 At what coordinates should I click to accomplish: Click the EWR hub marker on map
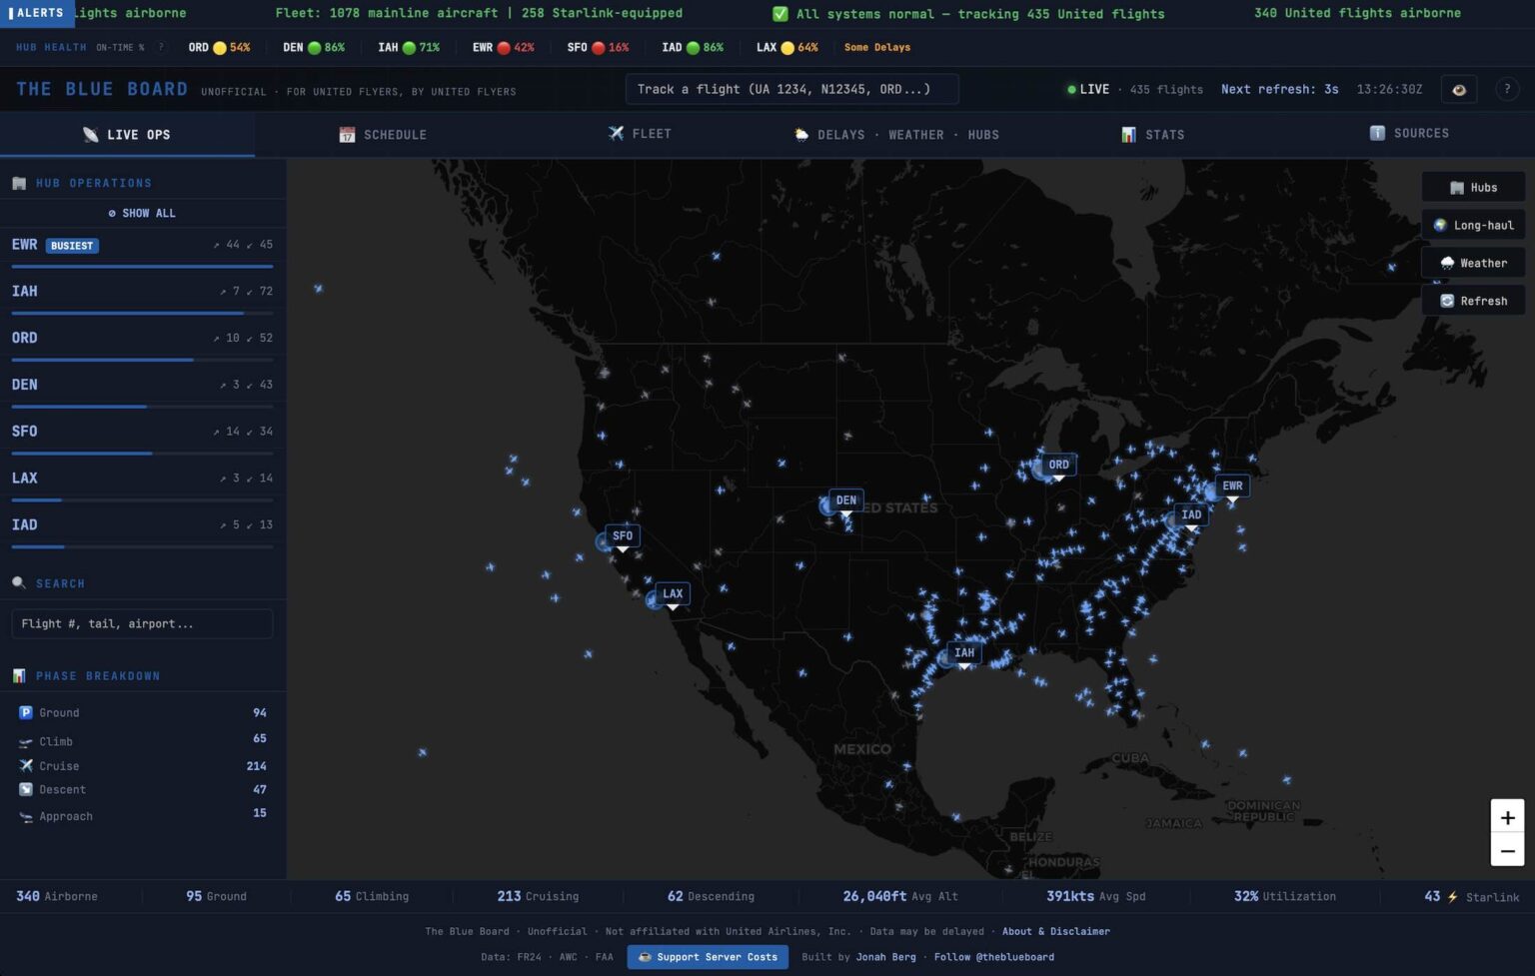(x=1232, y=487)
